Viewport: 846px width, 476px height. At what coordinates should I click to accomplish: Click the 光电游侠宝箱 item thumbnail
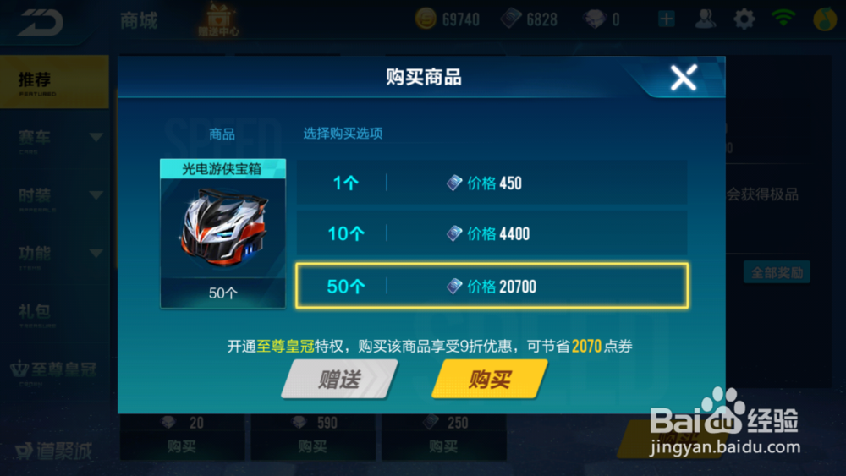click(x=222, y=233)
